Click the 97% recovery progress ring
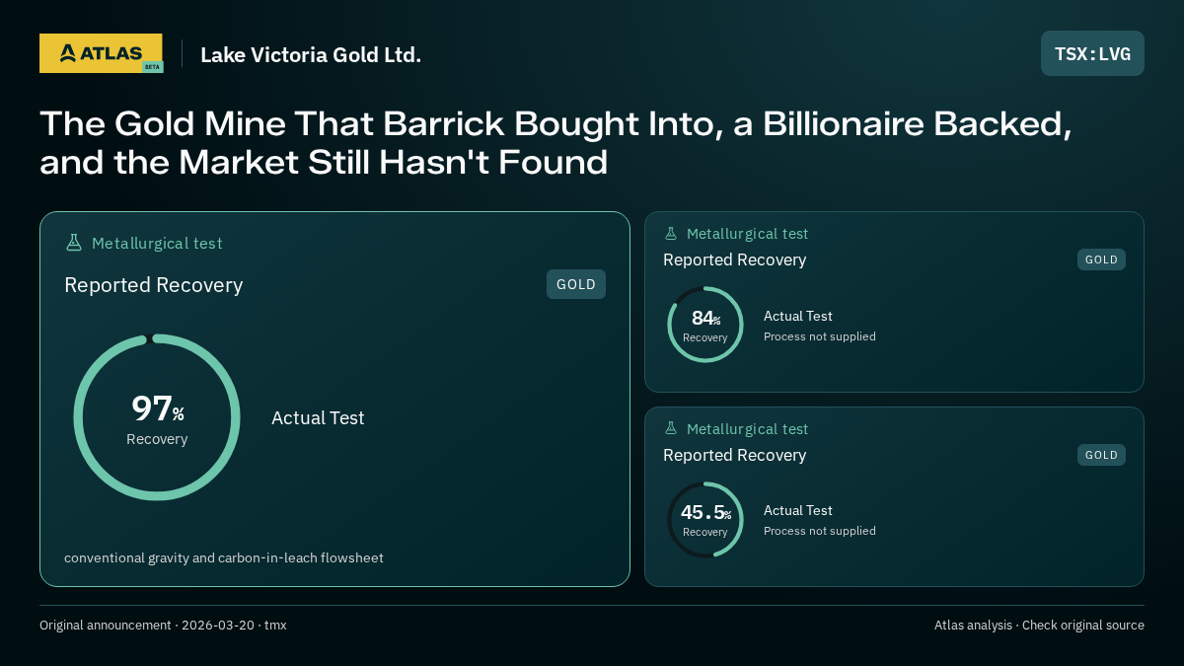Screen dimensions: 1184x666 coord(157,417)
